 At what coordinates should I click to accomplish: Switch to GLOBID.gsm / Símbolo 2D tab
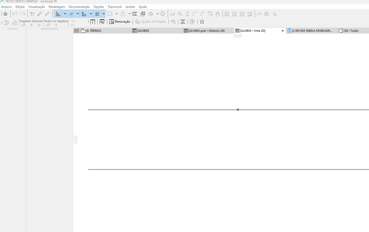pos(208,31)
